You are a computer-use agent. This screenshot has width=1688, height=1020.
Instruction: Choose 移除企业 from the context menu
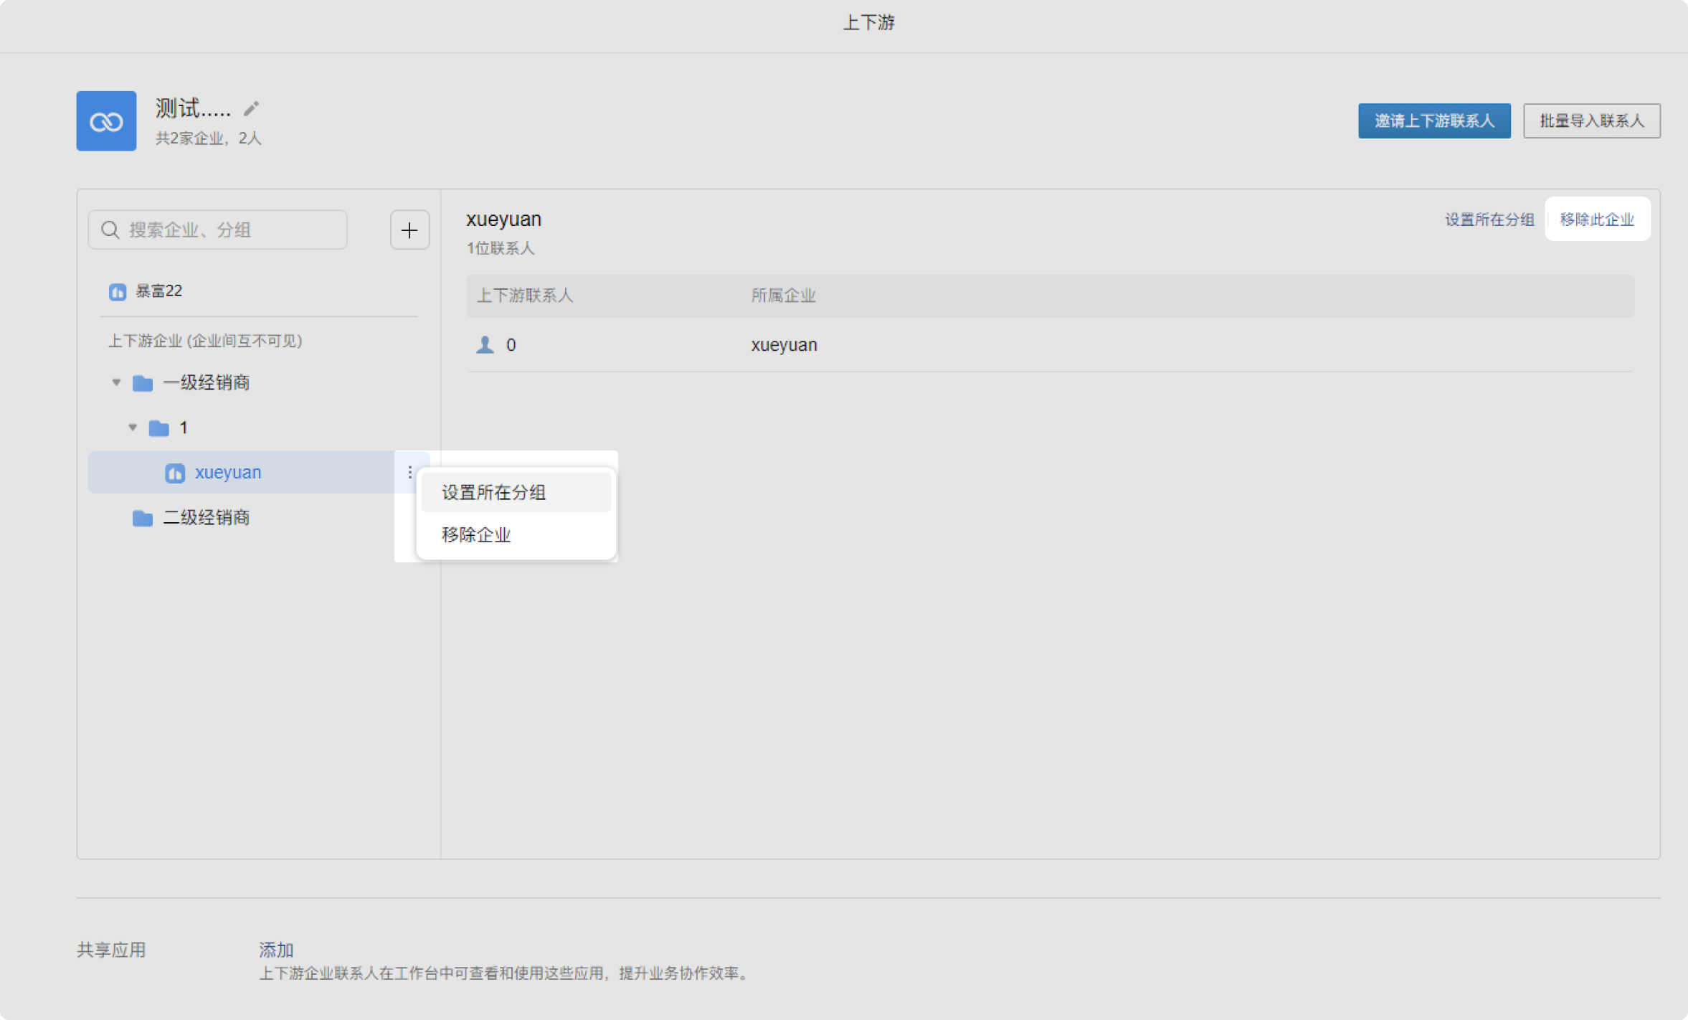click(x=516, y=534)
